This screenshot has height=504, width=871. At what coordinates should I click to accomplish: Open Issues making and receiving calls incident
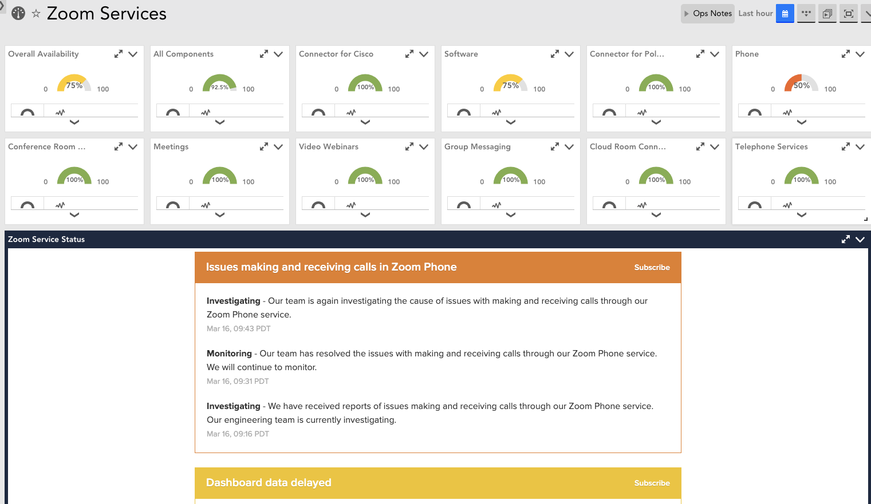[x=331, y=267]
